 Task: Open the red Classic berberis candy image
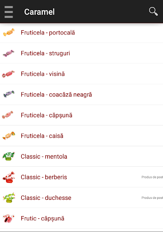[9, 177]
